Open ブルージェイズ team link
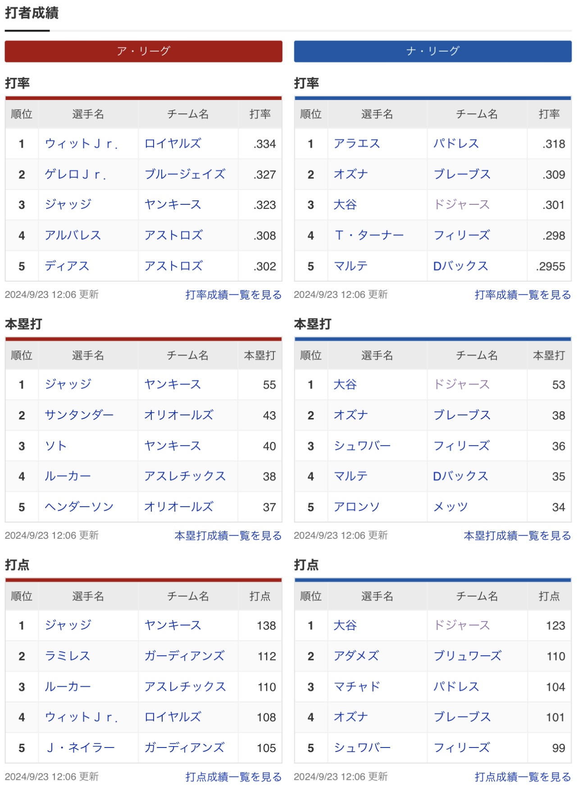Viewport: 578px width, 788px height. point(185,174)
